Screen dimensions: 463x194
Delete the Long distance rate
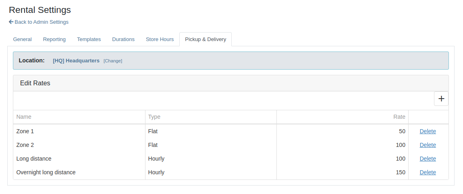pyautogui.click(x=428, y=159)
